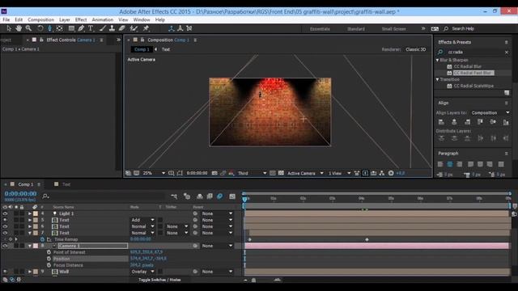The image size is (518, 291).
Task: Toggle Time Remap stopwatch
Action: pos(42,239)
